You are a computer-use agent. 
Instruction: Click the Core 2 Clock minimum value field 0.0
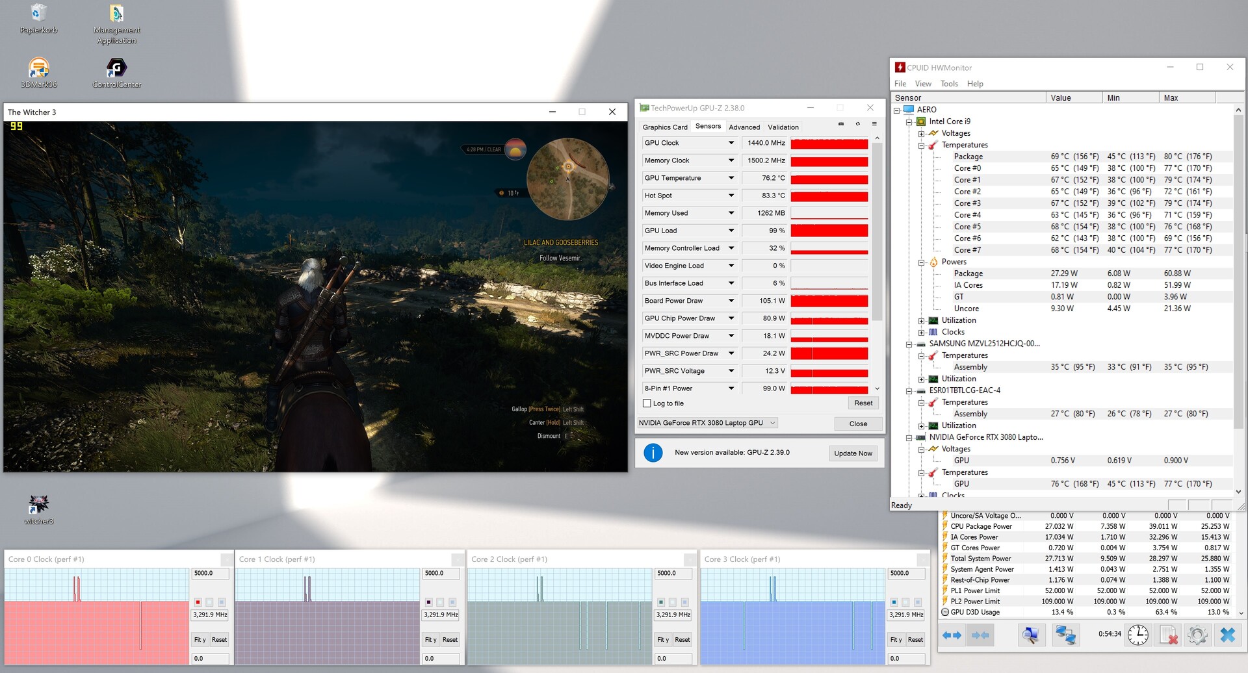(x=673, y=659)
